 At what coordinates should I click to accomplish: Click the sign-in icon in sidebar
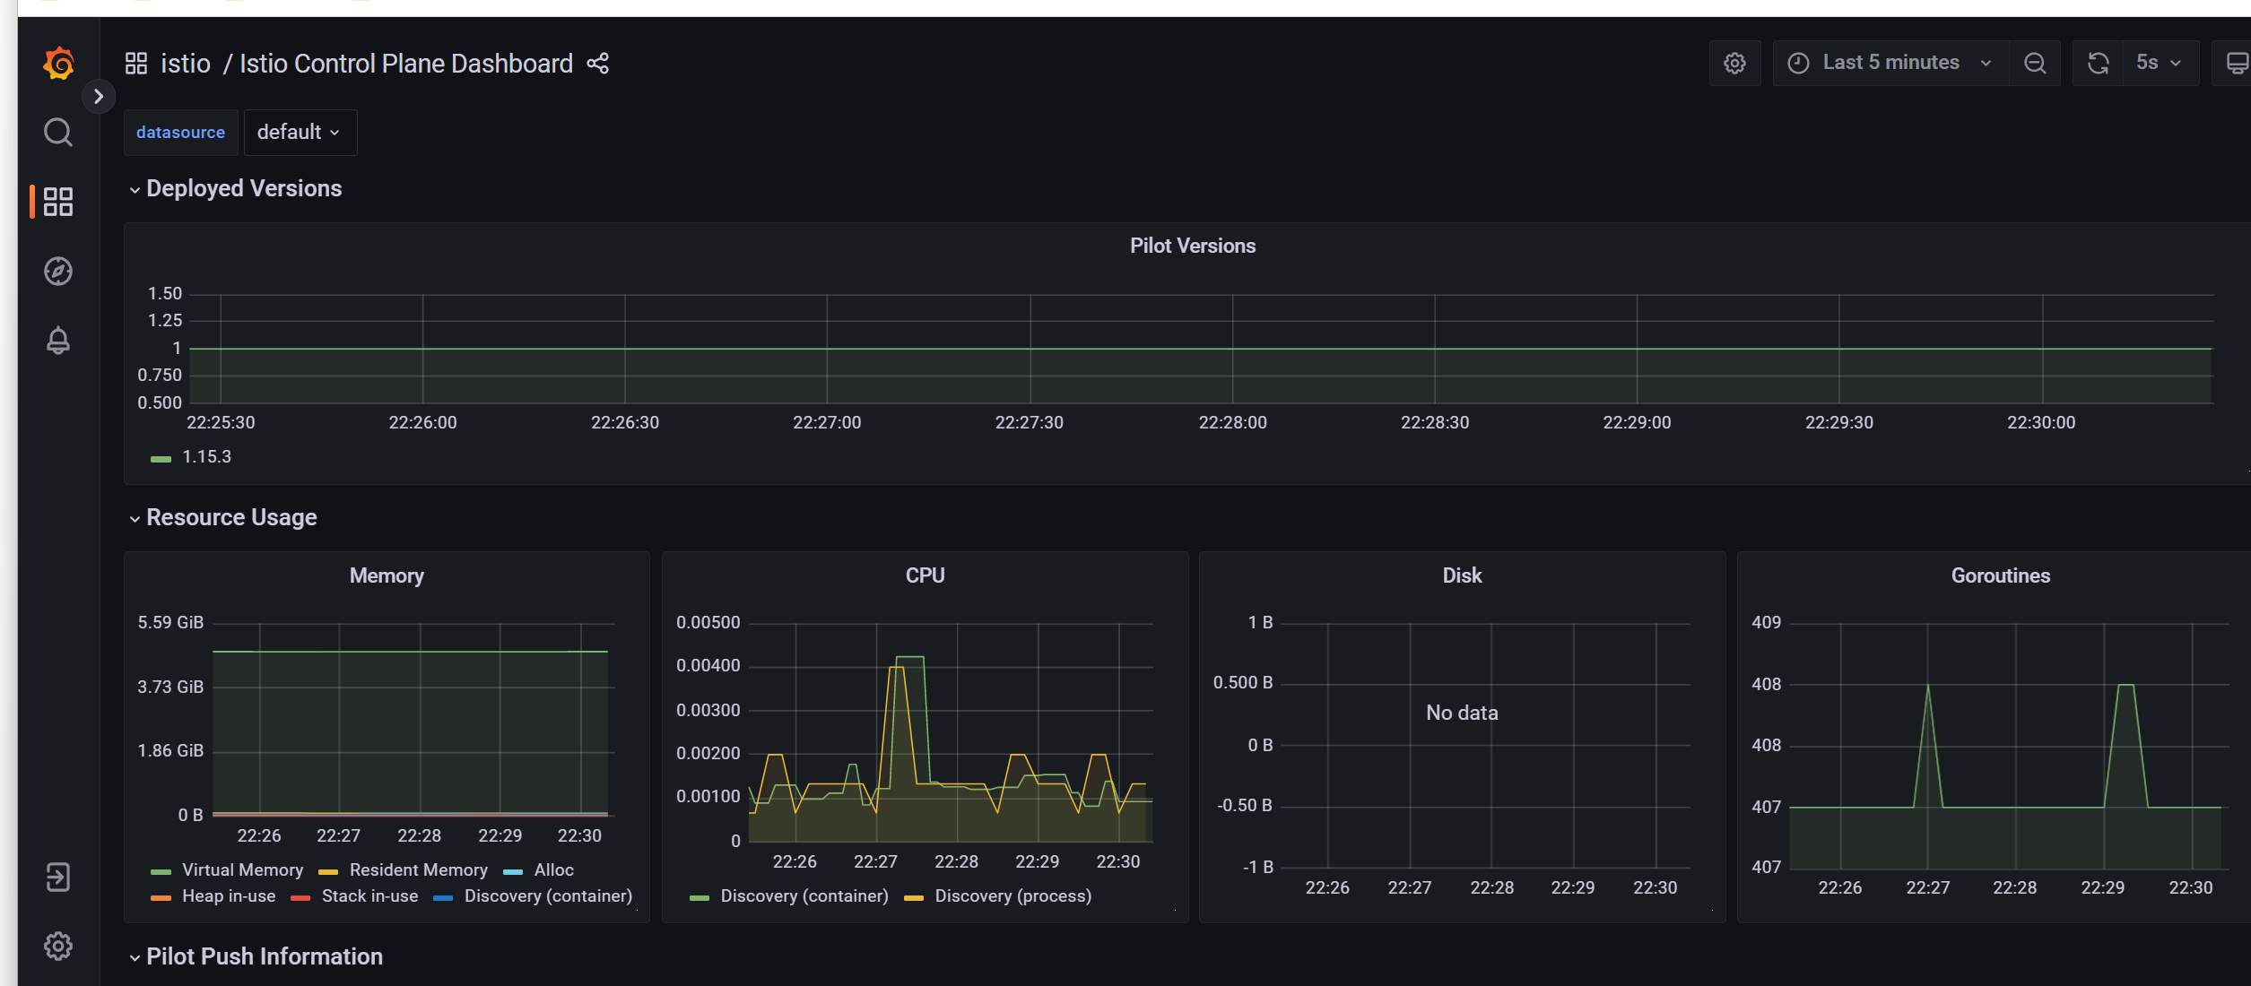point(58,877)
